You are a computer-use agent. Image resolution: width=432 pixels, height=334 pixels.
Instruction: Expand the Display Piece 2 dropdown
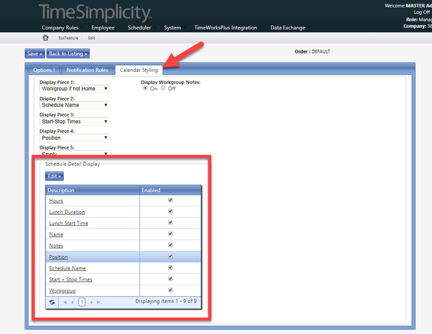[x=74, y=105]
